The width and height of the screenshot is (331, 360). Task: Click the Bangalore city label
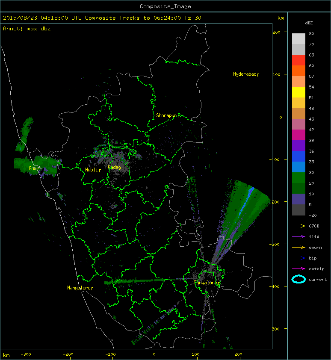(x=206, y=283)
